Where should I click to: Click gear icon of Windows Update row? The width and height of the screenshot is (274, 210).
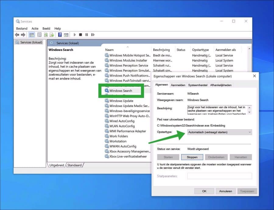pos(107,101)
